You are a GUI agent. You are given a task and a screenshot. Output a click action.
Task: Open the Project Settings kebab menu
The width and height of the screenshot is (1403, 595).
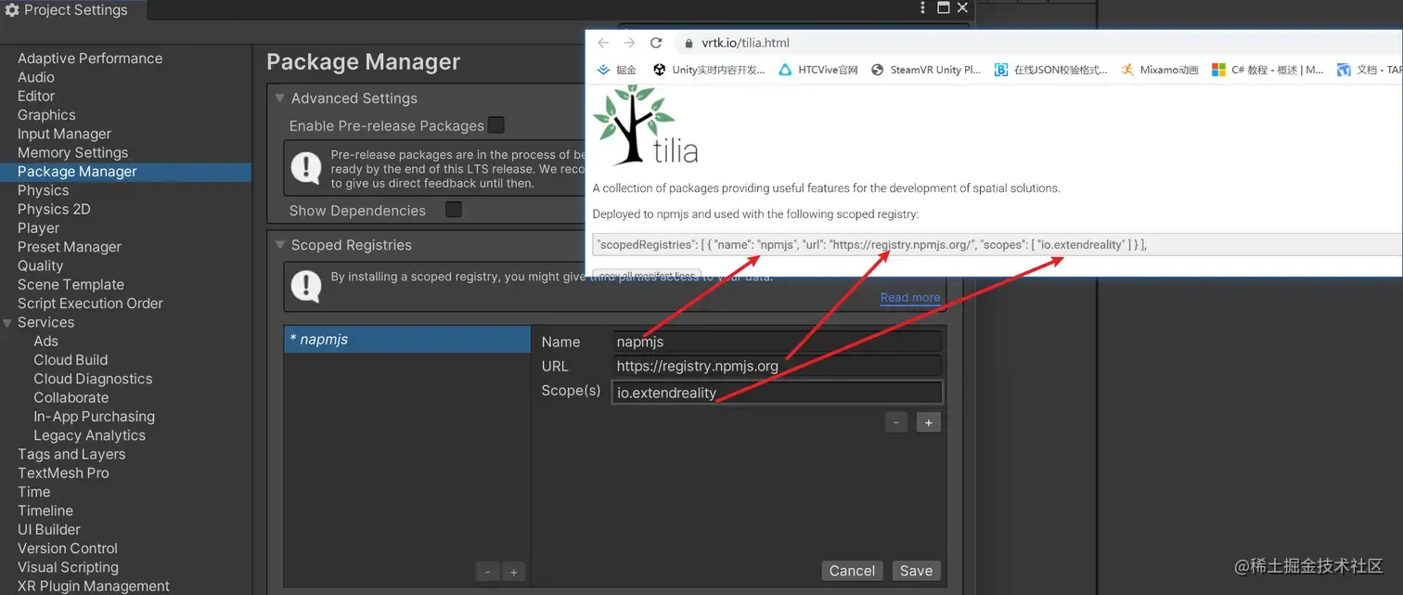(922, 8)
